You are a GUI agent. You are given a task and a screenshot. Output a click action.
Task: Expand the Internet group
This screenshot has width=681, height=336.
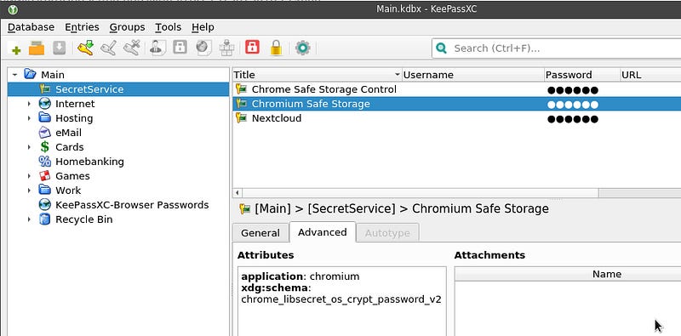coord(29,104)
